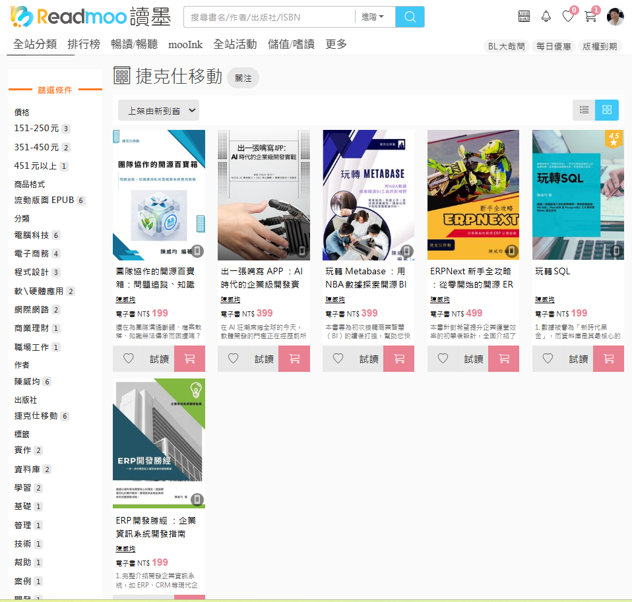
Task: Add 出一張嘴寫 APP to cart
Action: [294, 359]
